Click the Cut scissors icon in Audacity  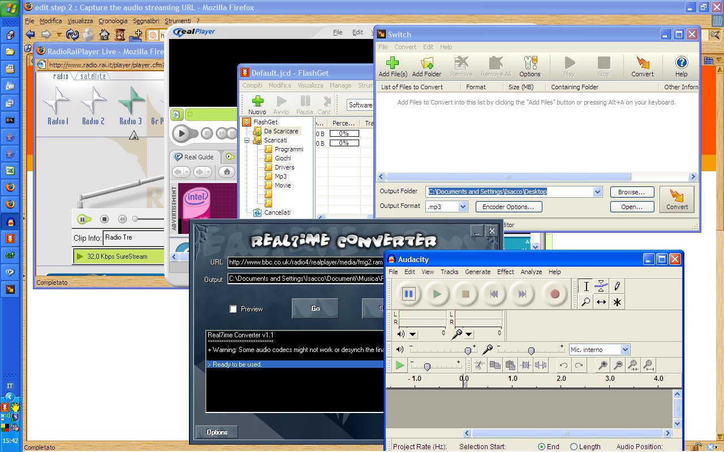pos(479,366)
